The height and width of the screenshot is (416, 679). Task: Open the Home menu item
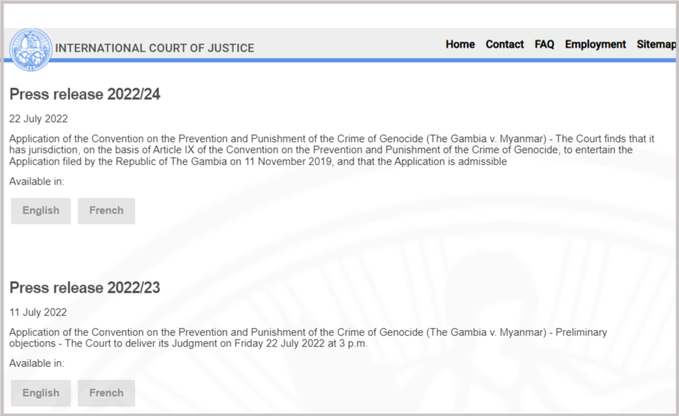[x=460, y=44]
